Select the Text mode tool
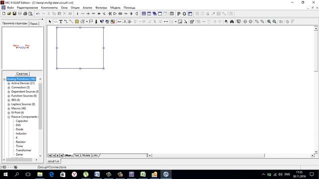Image resolution: width=319 pixels, height=179 pixels. (61, 21)
